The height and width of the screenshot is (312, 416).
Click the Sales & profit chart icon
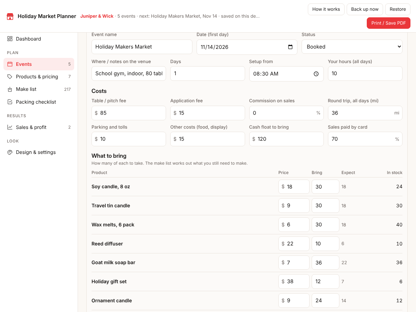[x=10, y=127]
